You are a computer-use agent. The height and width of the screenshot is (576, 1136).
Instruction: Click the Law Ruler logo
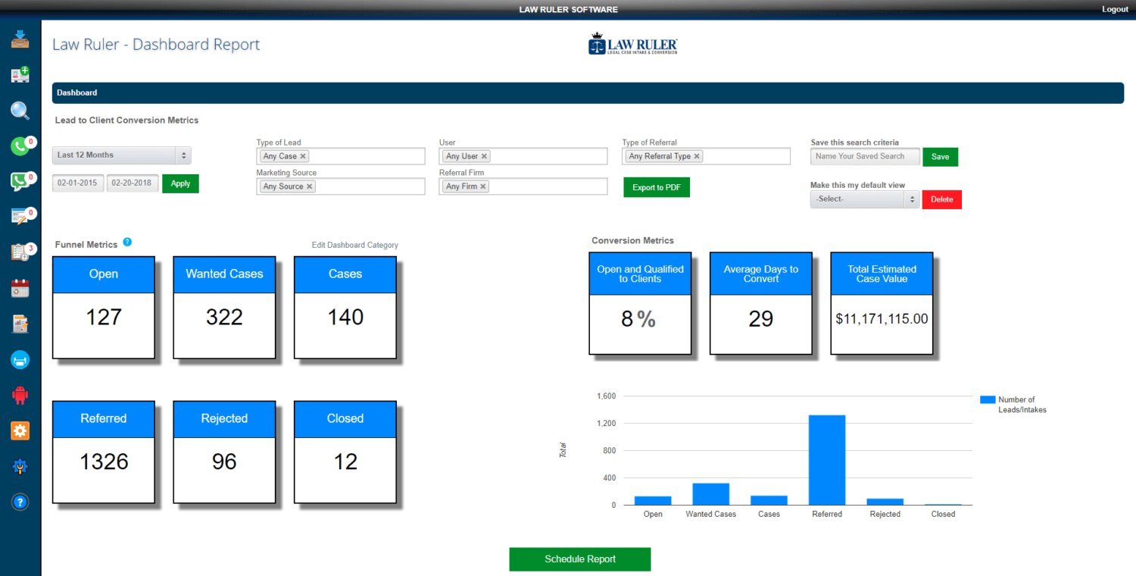[633, 43]
